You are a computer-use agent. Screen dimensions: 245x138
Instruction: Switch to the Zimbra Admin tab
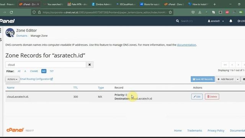pyautogui.click(x=101, y=4)
